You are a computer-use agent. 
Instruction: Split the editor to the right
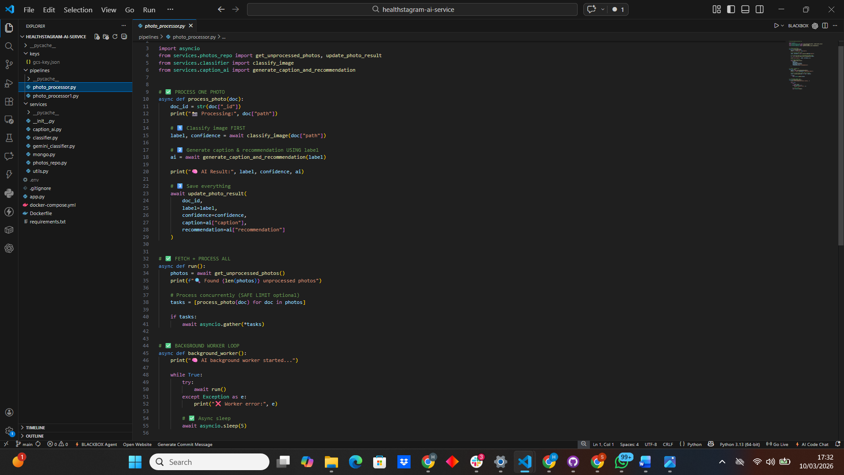pyautogui.click(x=825, y=26)
